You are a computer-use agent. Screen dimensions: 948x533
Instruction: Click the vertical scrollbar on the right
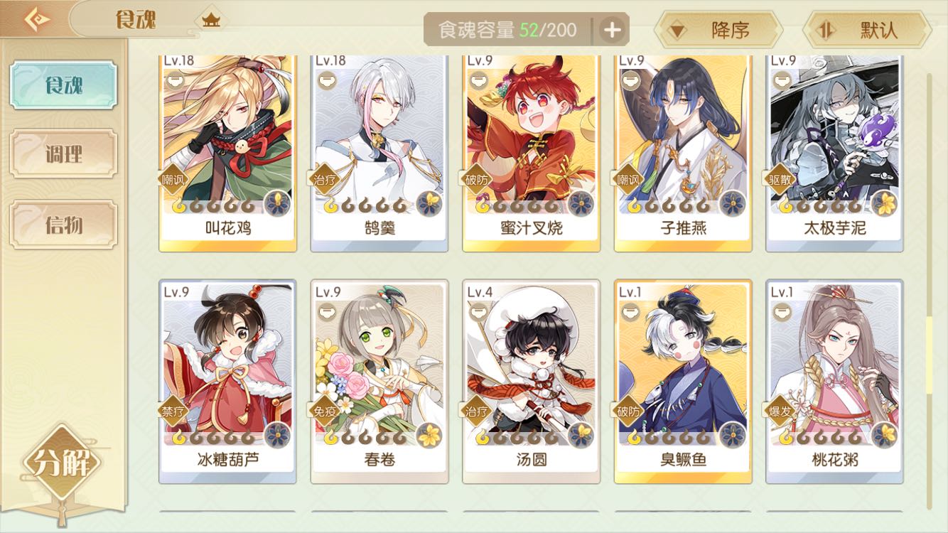(929, 291)
